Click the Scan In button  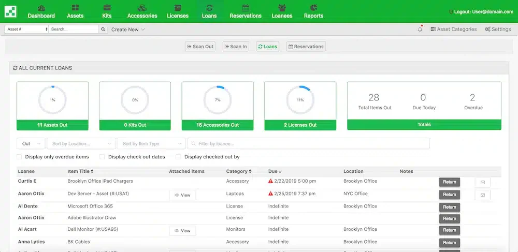point(236,47)
